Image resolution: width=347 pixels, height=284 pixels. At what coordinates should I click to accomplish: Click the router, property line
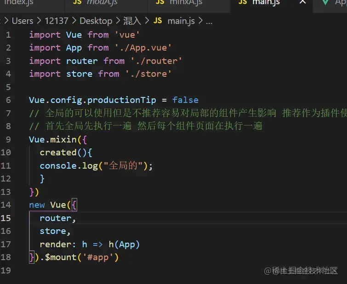[57, 218]
